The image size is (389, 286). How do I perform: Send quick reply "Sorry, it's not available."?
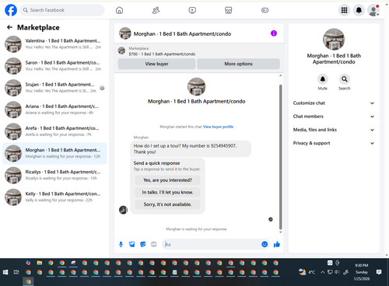(x=167, y=204)
